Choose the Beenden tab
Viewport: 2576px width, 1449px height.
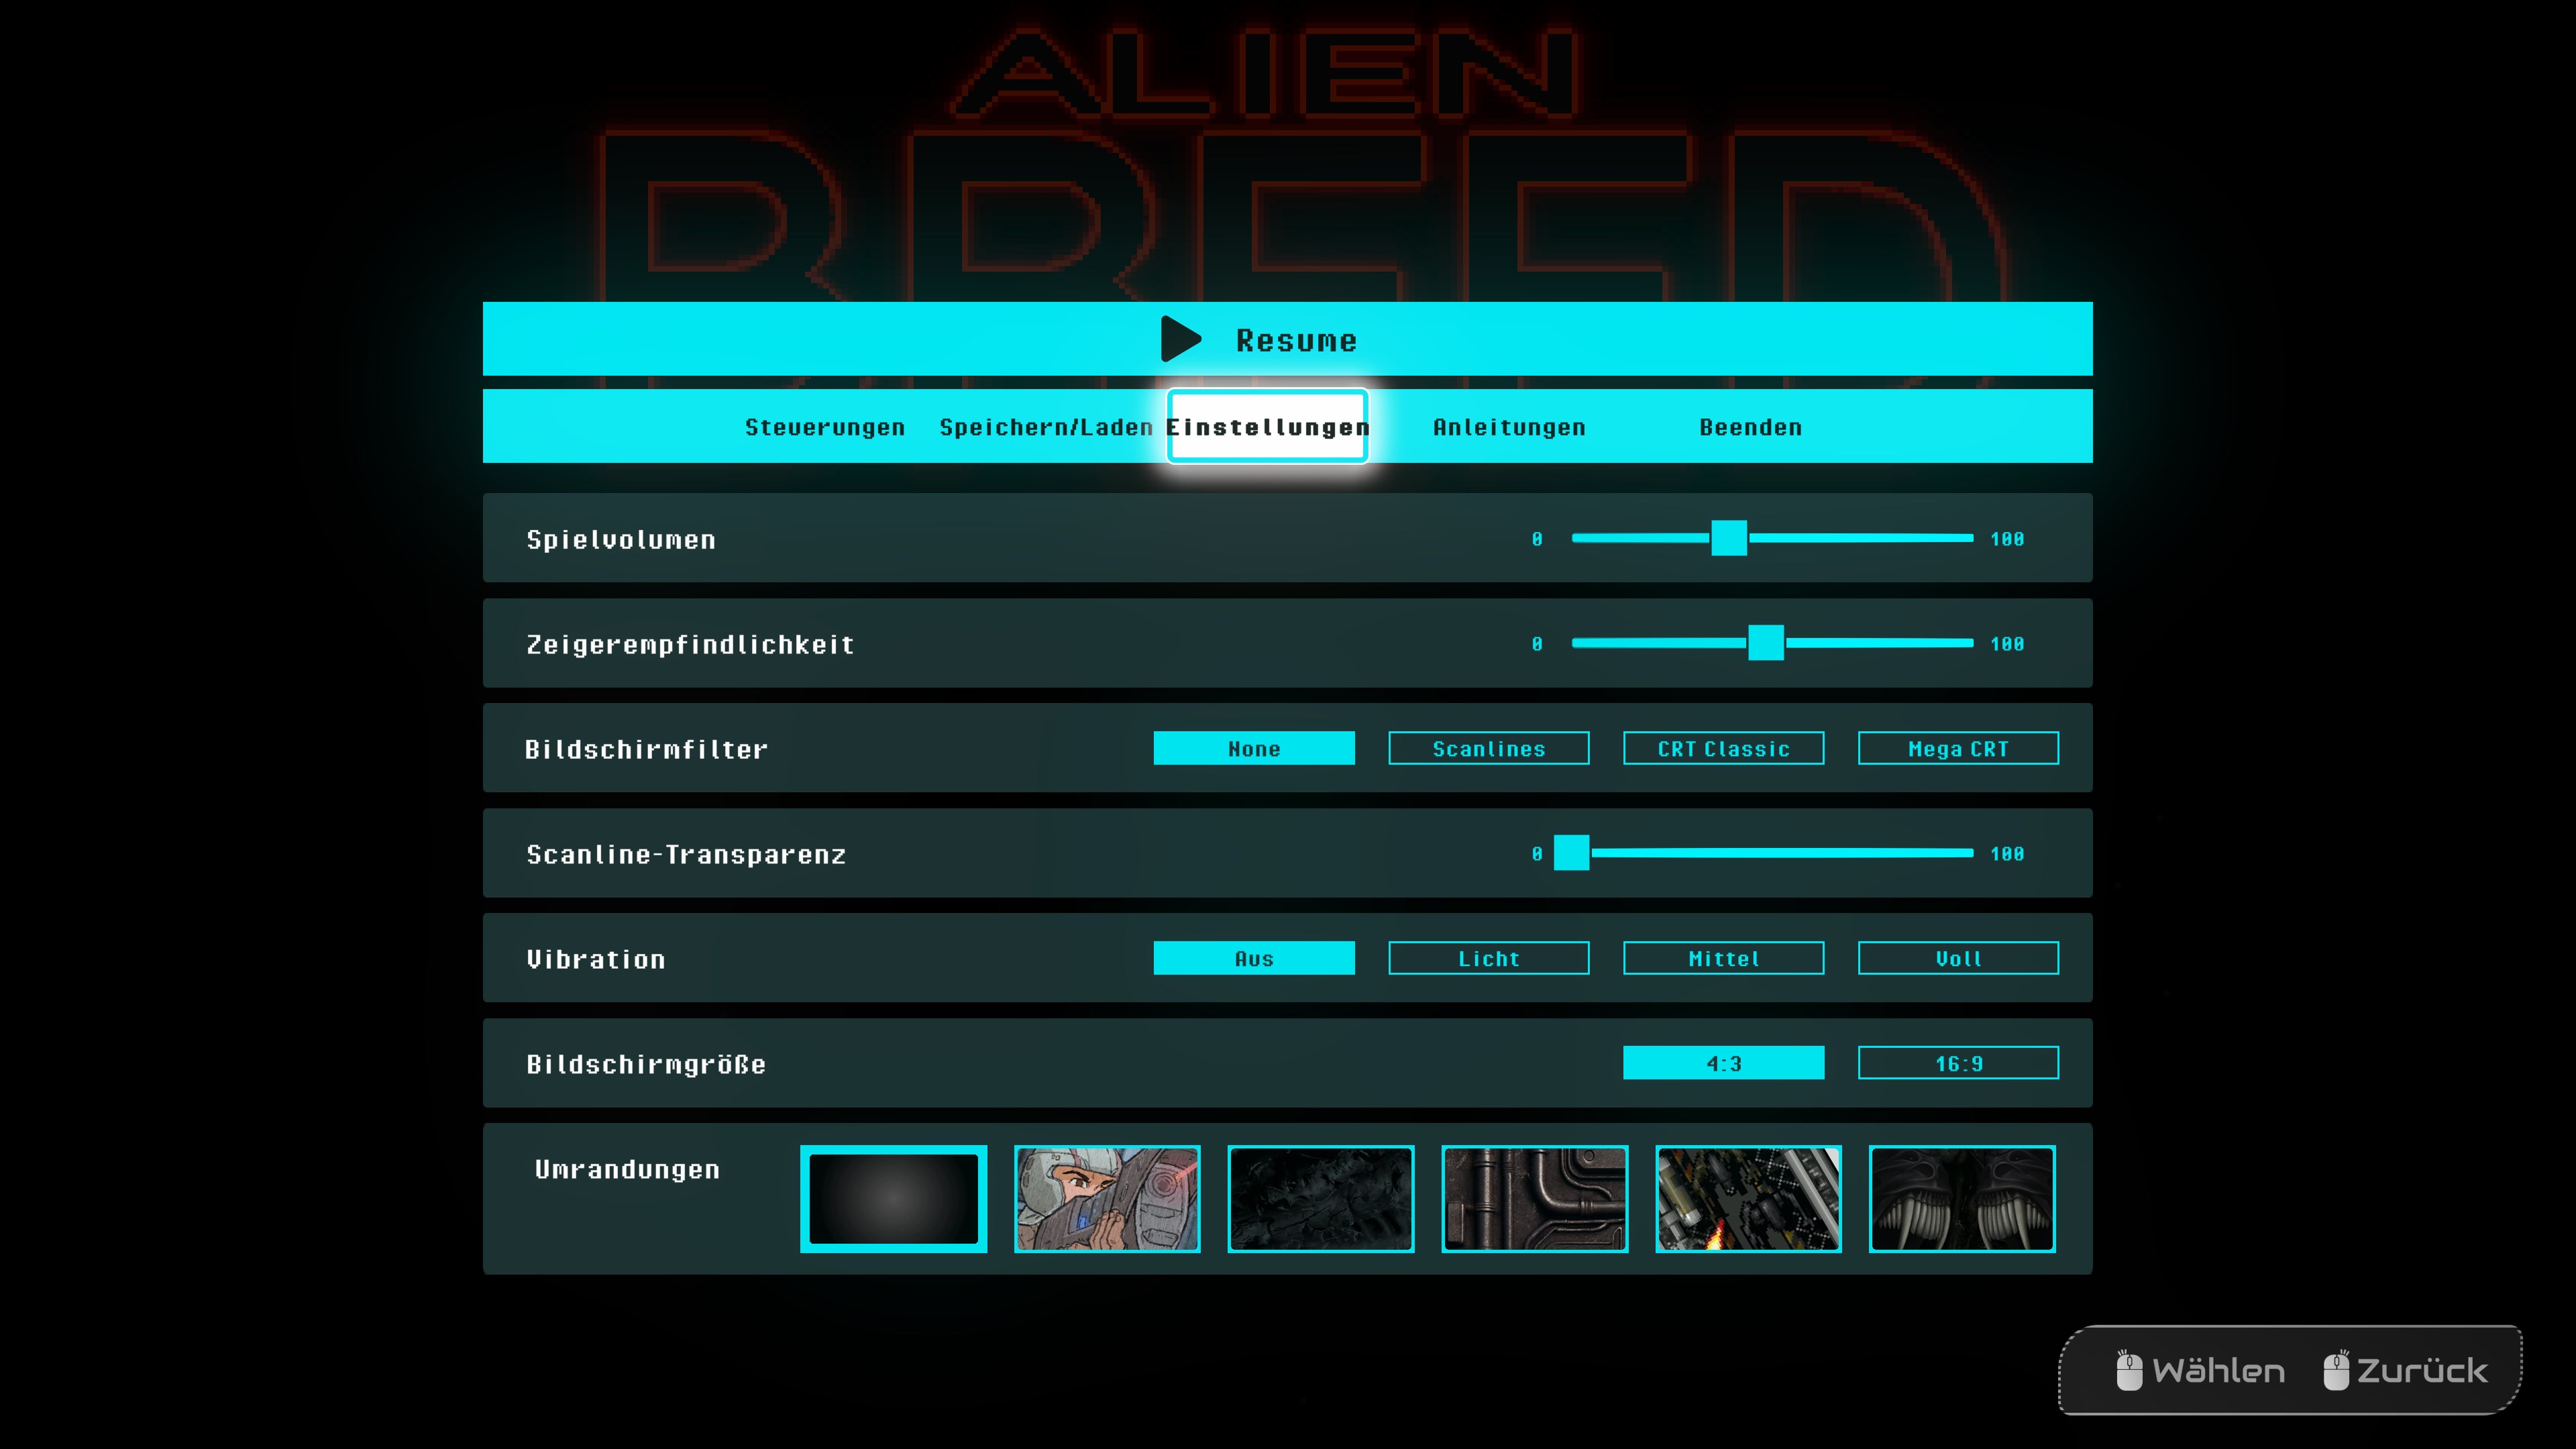[x=1750, y=427]
